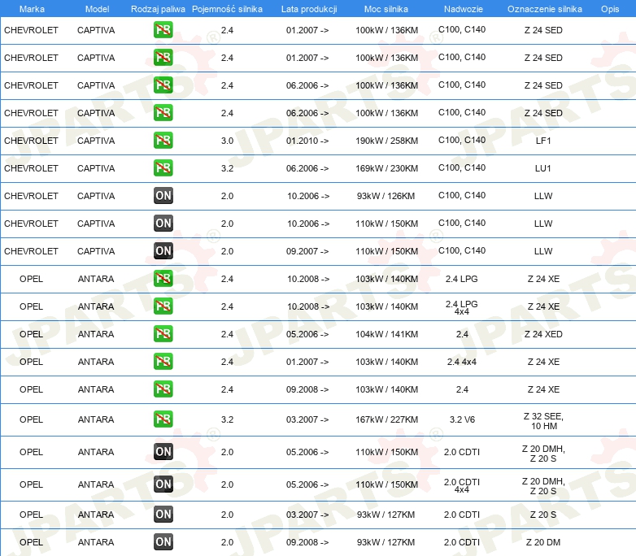This screenshot has height=556, width=636.
Task: Select the Lata produkcji column header
Action: (x=308, y=8)
